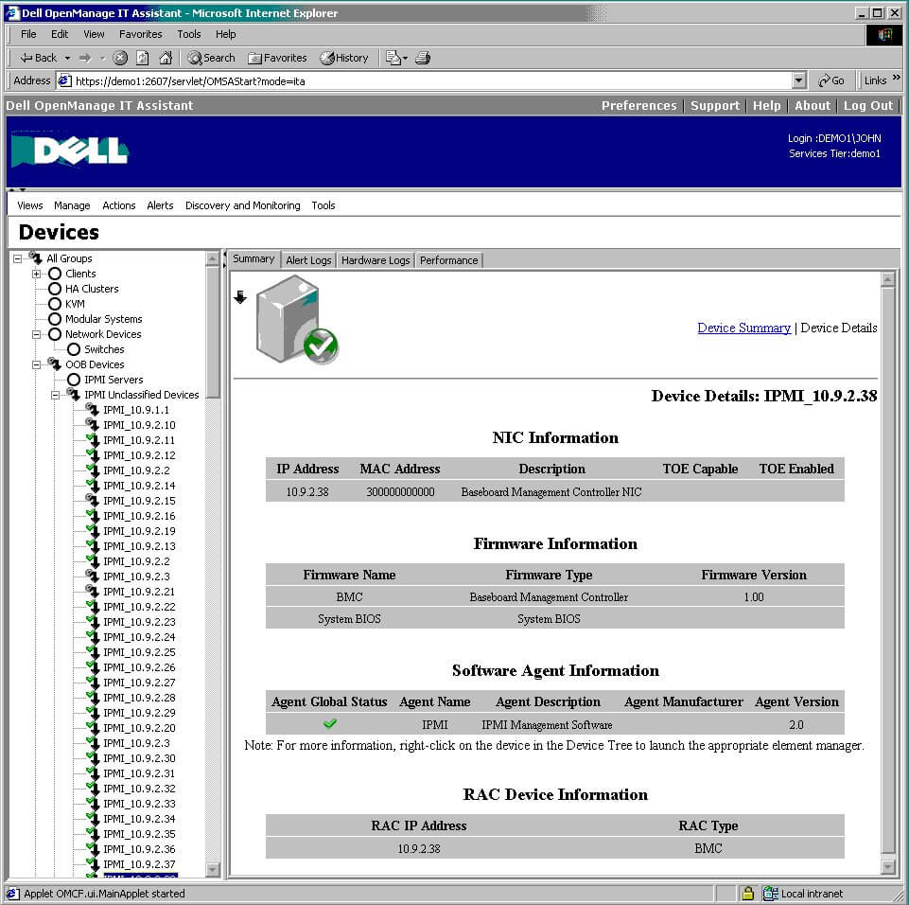The height and width of the screenshot is (905, 909).
Task: Click the IPMI Servers circle icon
Action: [74, 380]
